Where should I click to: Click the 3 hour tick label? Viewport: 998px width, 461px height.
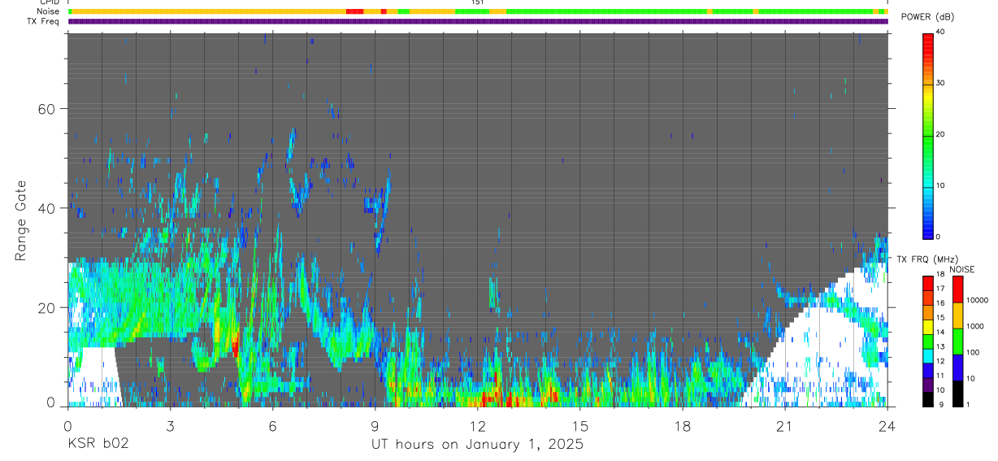point(171,425)
